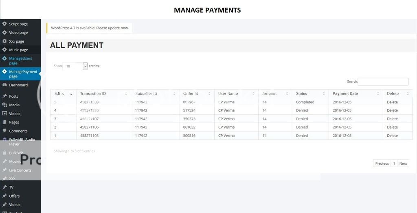
Task: Click the Media library icon
Action: [4, 105]
